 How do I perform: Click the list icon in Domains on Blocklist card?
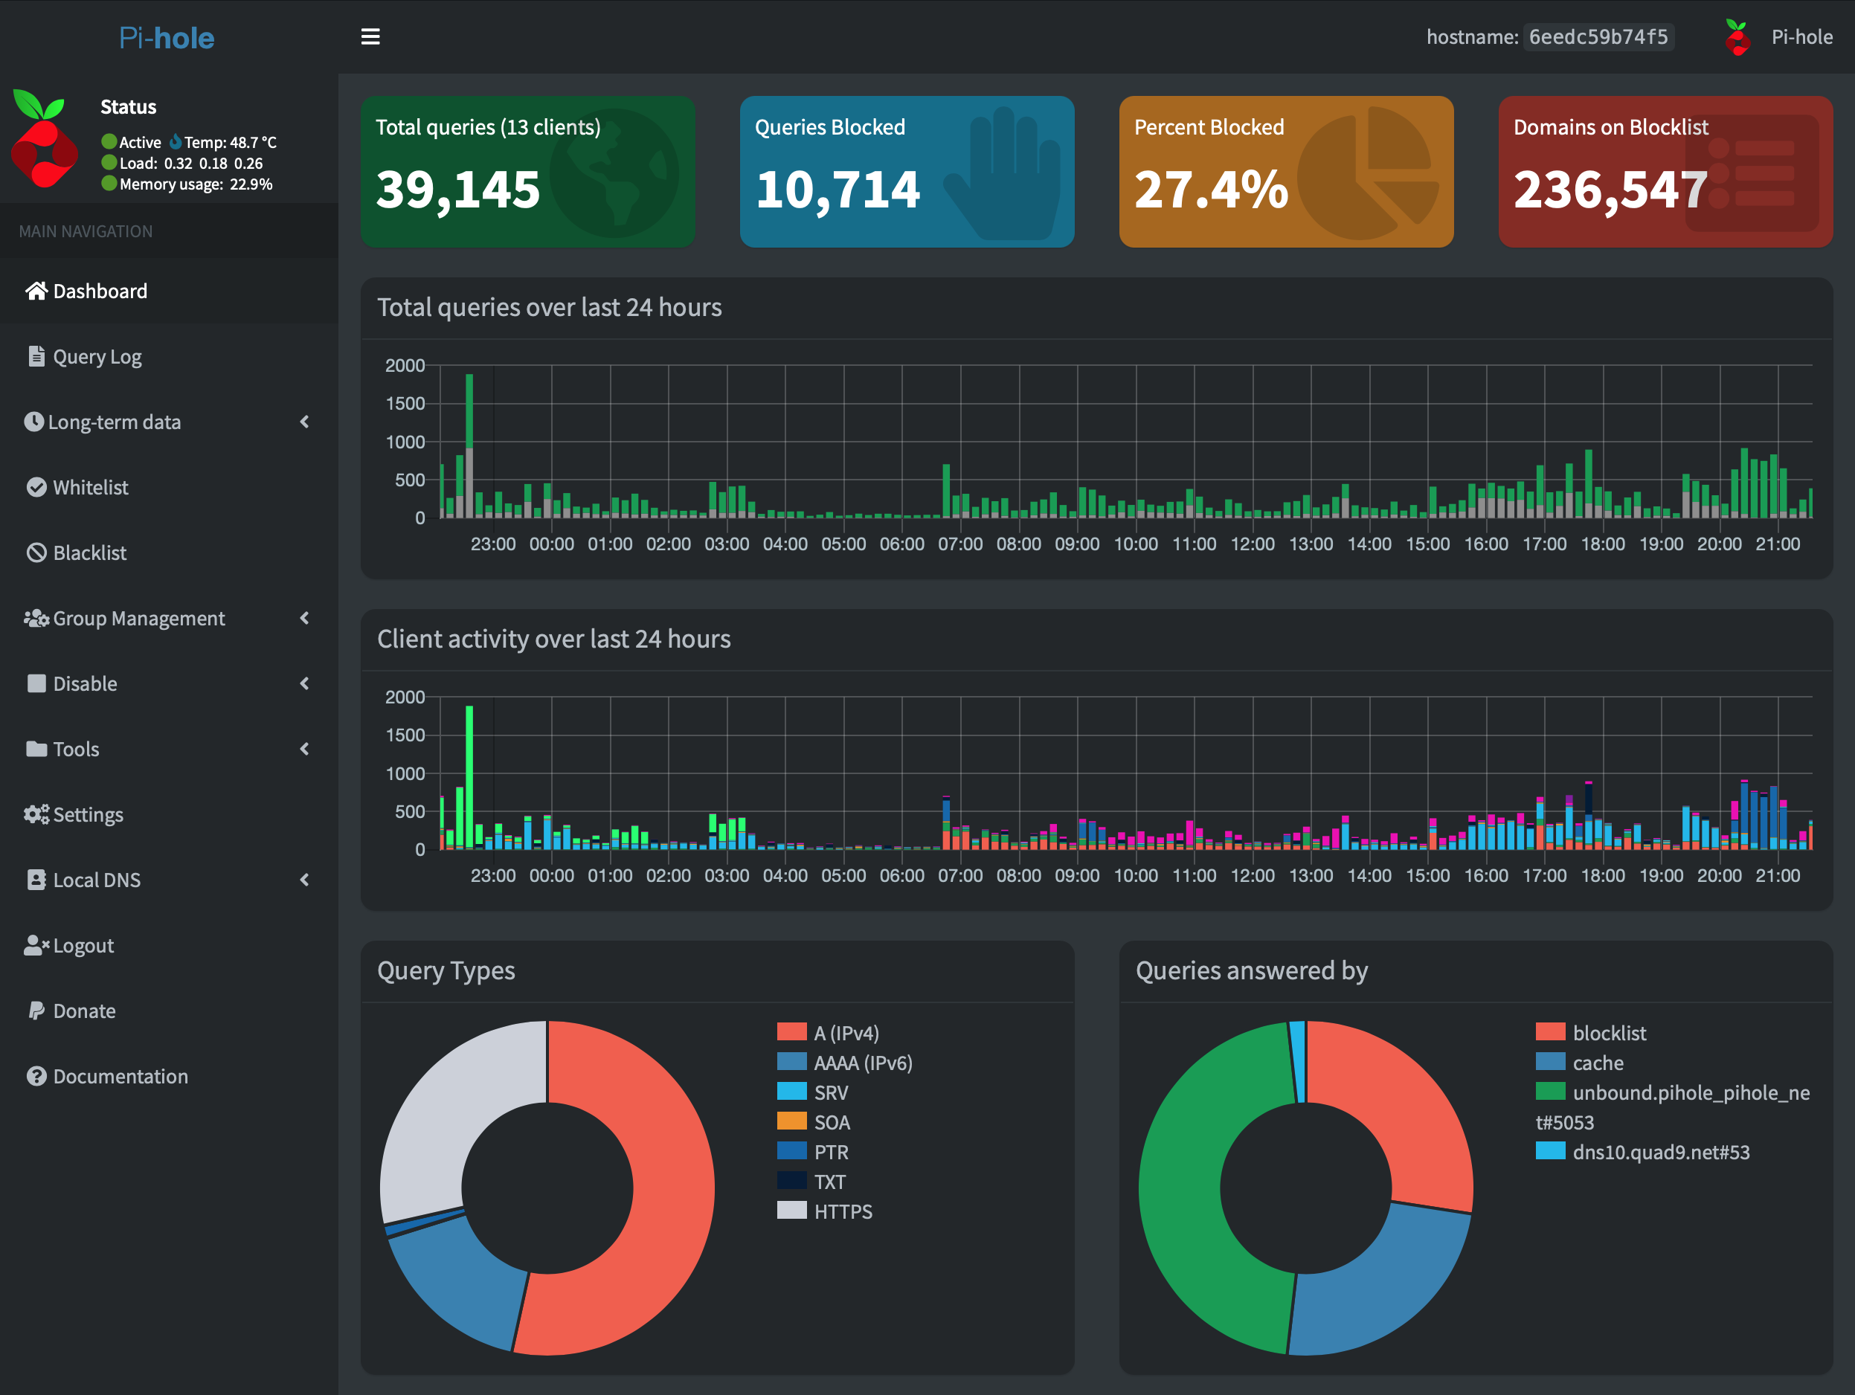point(1752,173)
